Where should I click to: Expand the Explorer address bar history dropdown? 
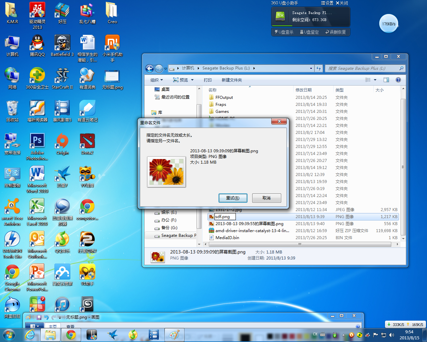[311, 68]
